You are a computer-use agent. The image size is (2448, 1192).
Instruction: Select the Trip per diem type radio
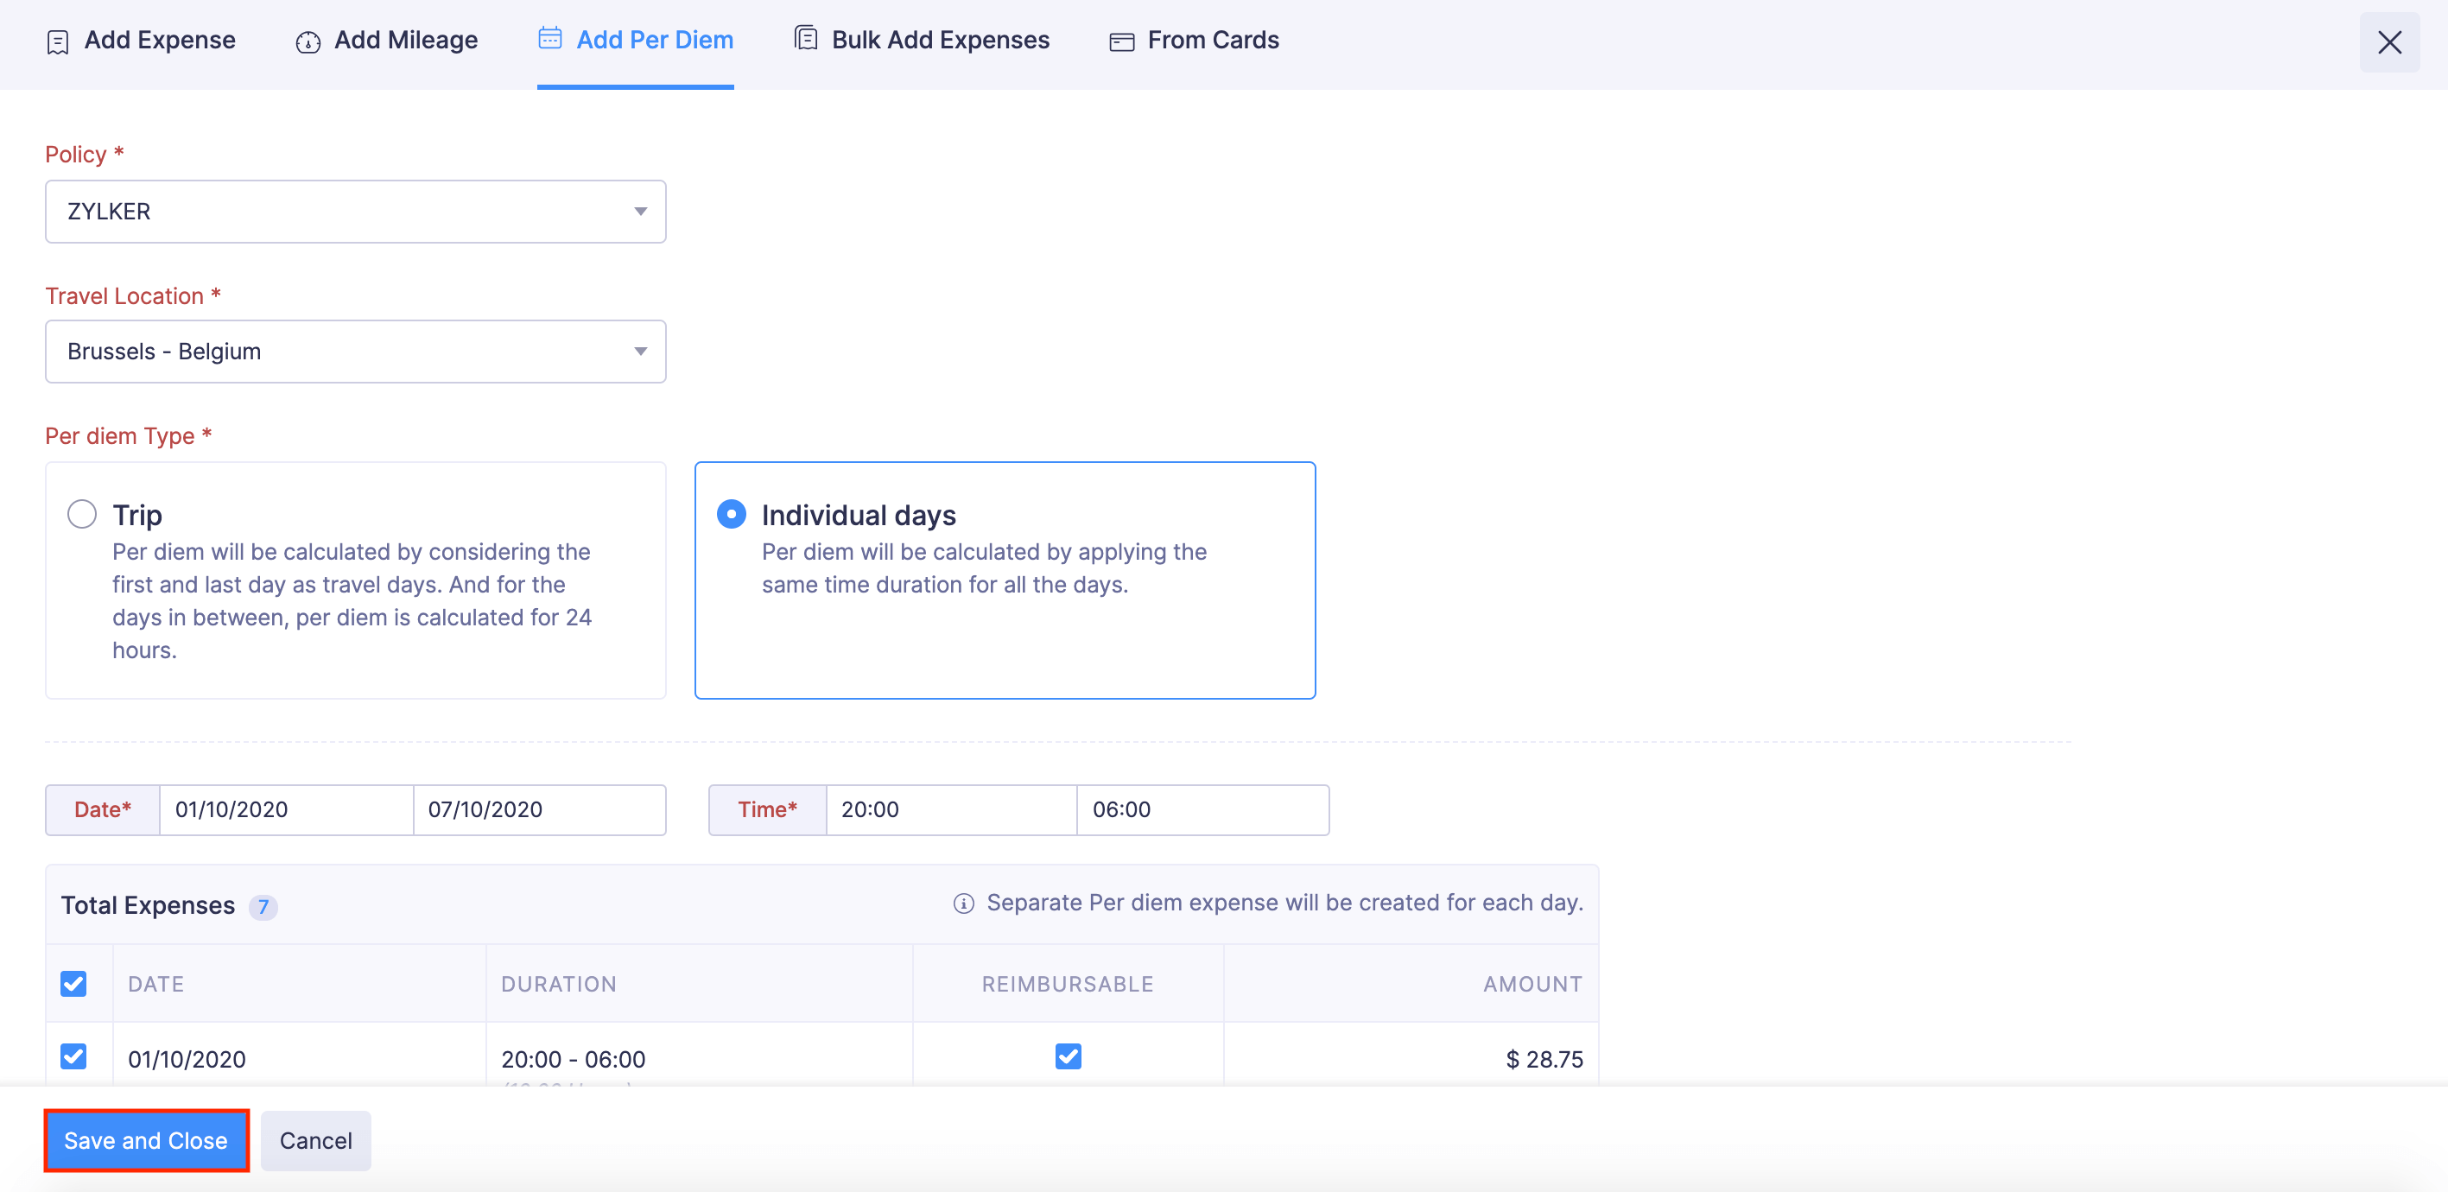pos(82,514)
